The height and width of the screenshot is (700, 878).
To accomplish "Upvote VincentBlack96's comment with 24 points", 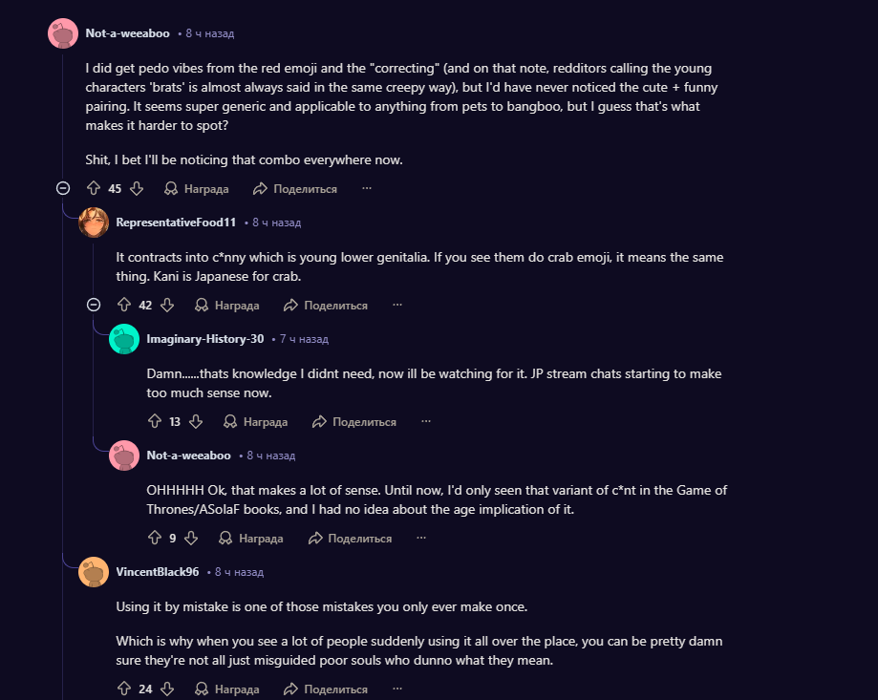I will click(x=124, y=689).
